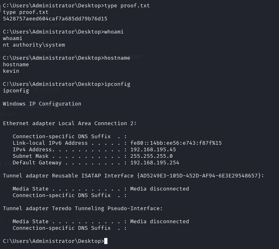This screenshot has width=279, height=249.
Task: Click the proof.txt hash value 5428757aeed604caf7a685dd79b76d15
Action: point(55,19)
